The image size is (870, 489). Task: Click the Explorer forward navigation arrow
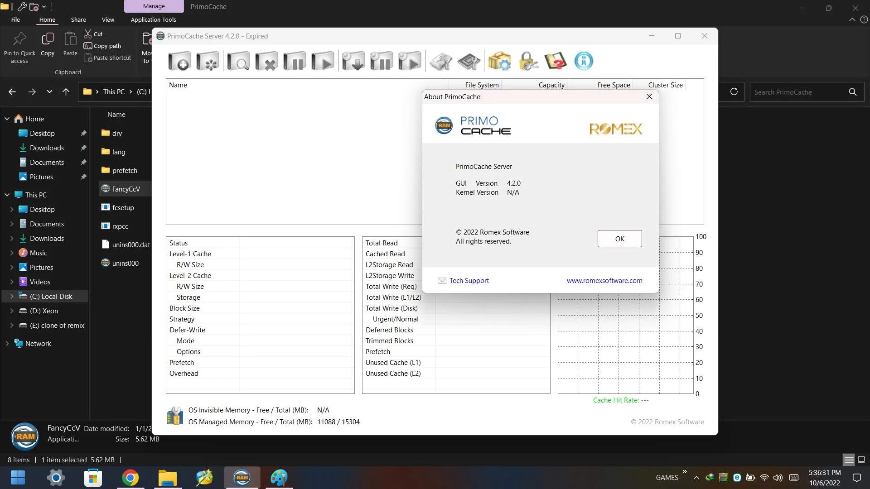coord(32,91)
